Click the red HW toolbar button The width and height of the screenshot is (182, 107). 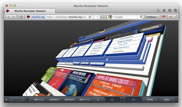164,17
